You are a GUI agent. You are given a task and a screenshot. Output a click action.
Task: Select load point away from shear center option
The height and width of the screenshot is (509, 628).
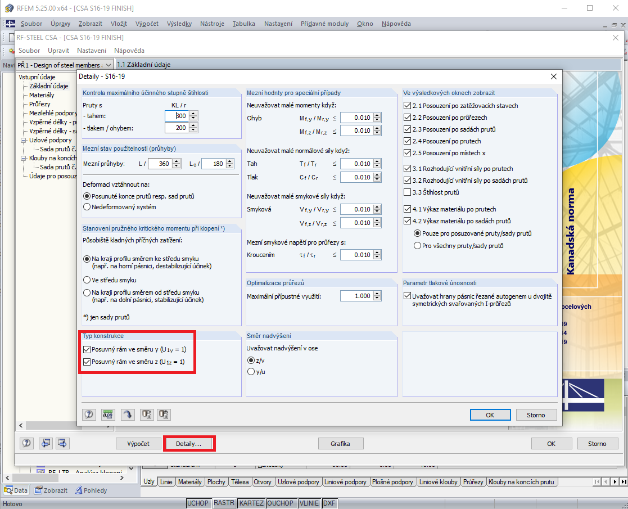coord(87,293)
